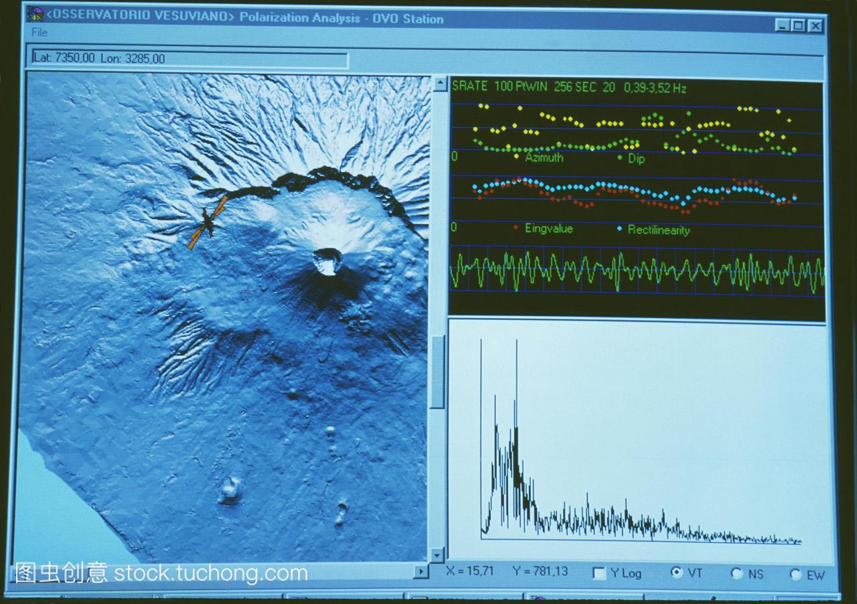Image resolution: width=857 pixels, height=604 pixels.
Task: Click the map scrollbar up arrow
Action: [x=440, y=84]
